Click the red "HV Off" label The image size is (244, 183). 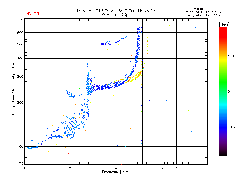(33, 14)
